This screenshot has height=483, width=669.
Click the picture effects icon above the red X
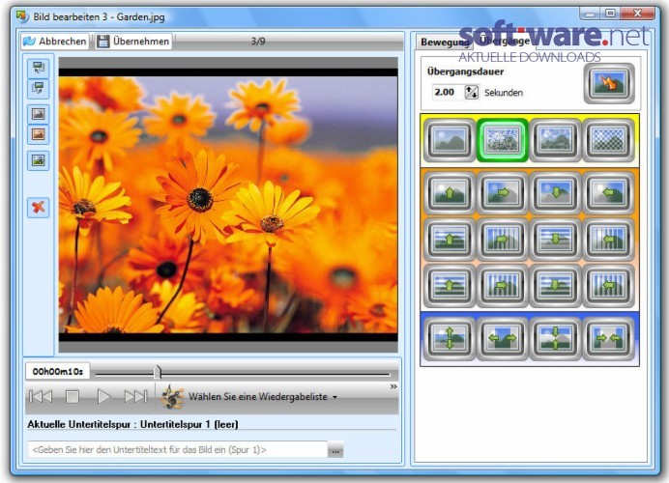pos(39,160)
